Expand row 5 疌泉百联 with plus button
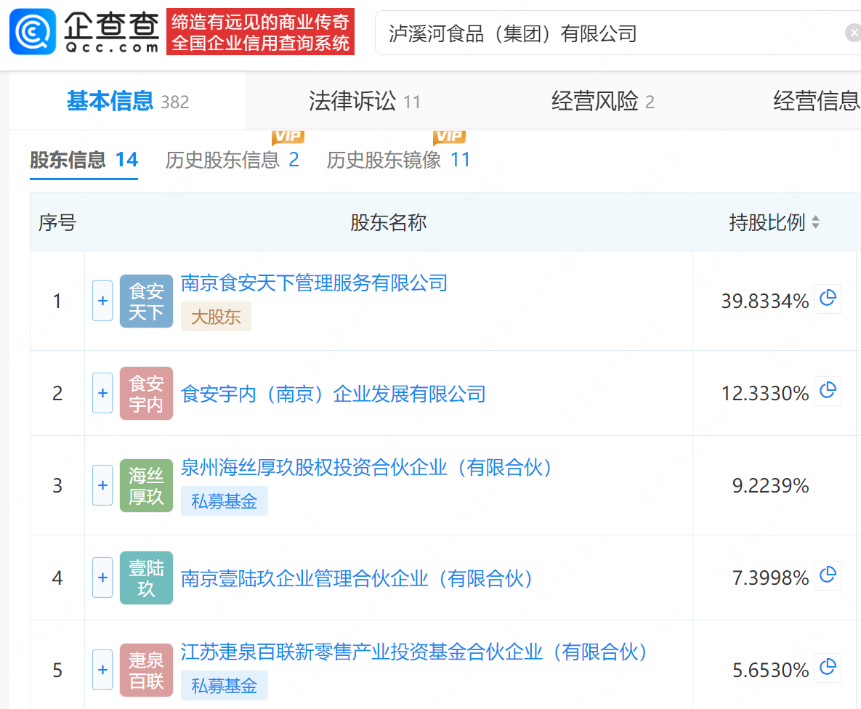 point(102,670)
